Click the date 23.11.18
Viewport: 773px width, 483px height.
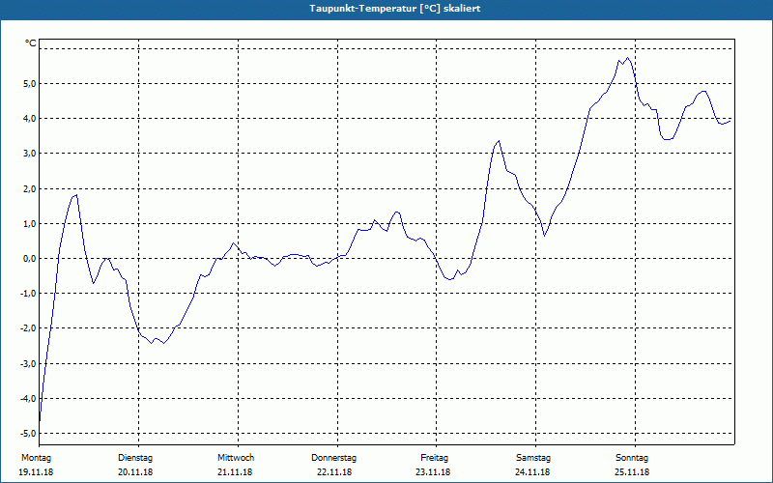tap(433, 472)
